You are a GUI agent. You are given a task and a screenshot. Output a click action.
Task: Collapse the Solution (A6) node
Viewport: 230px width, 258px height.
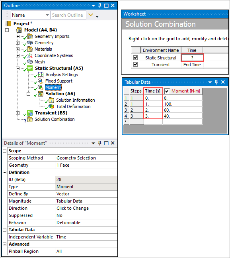pyautogui.click(x=28, y=94)
